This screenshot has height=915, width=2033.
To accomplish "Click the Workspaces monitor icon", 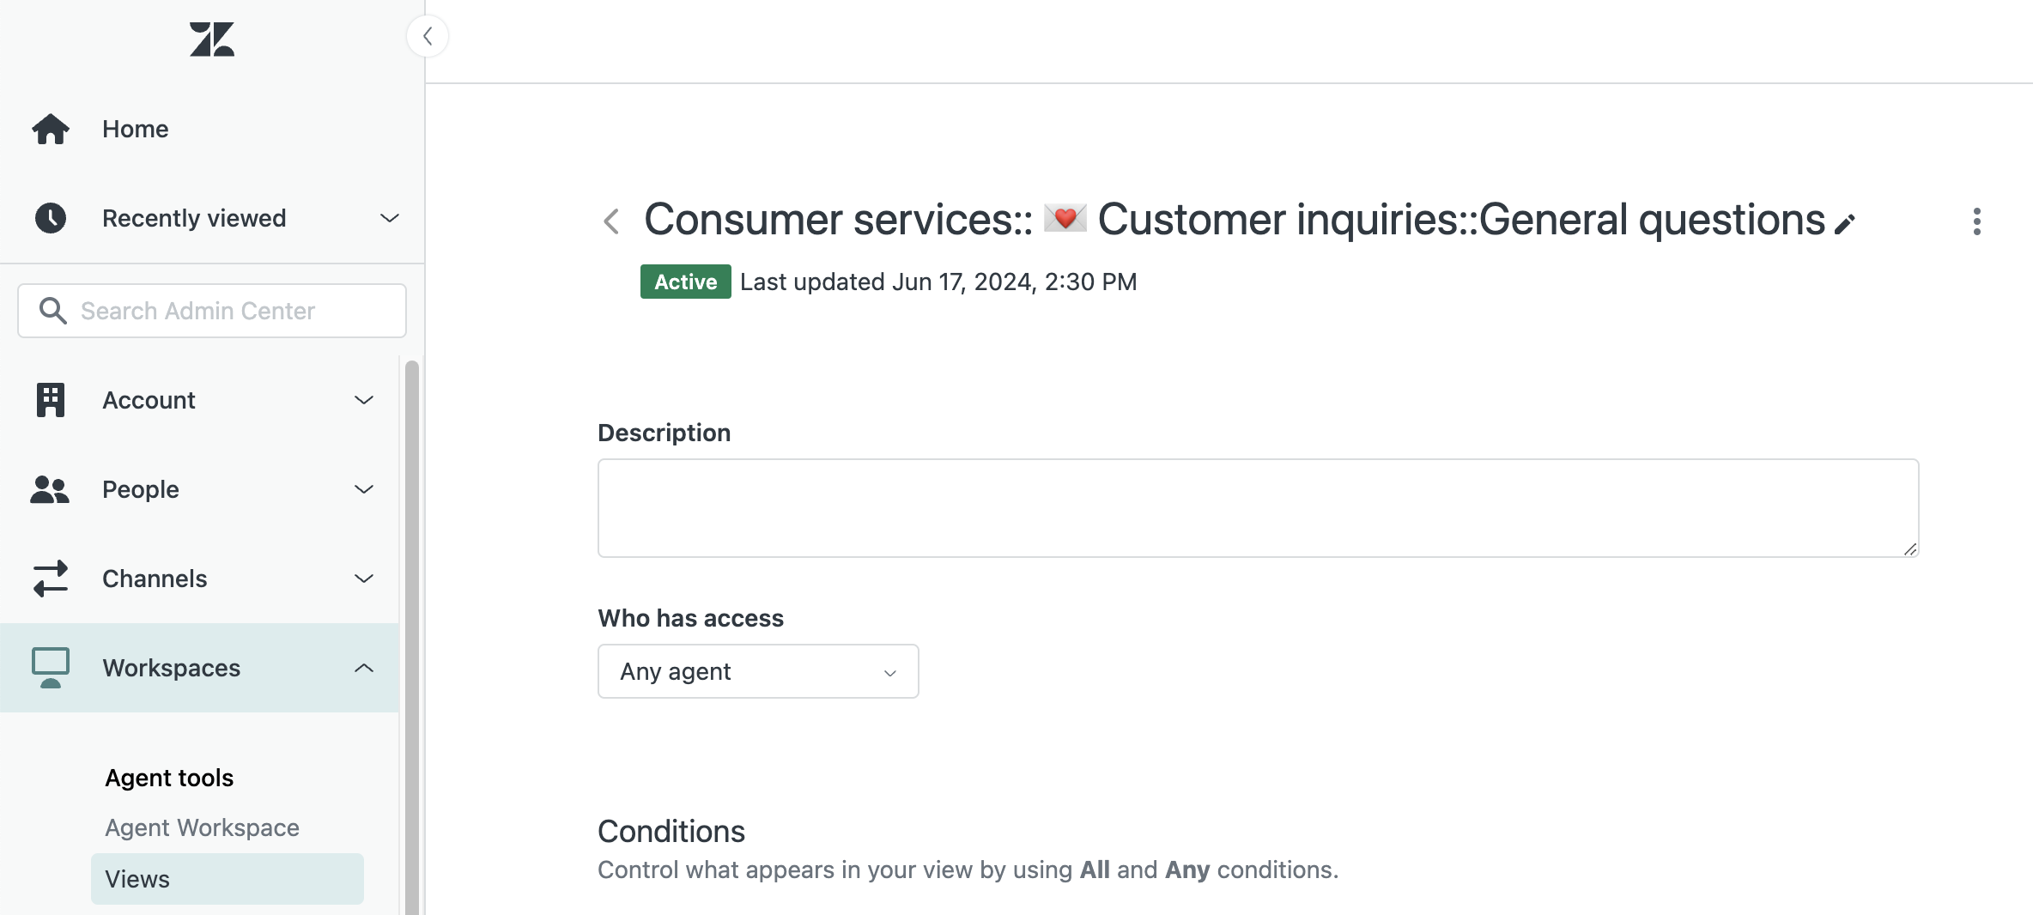I will (x=51, y=668).
